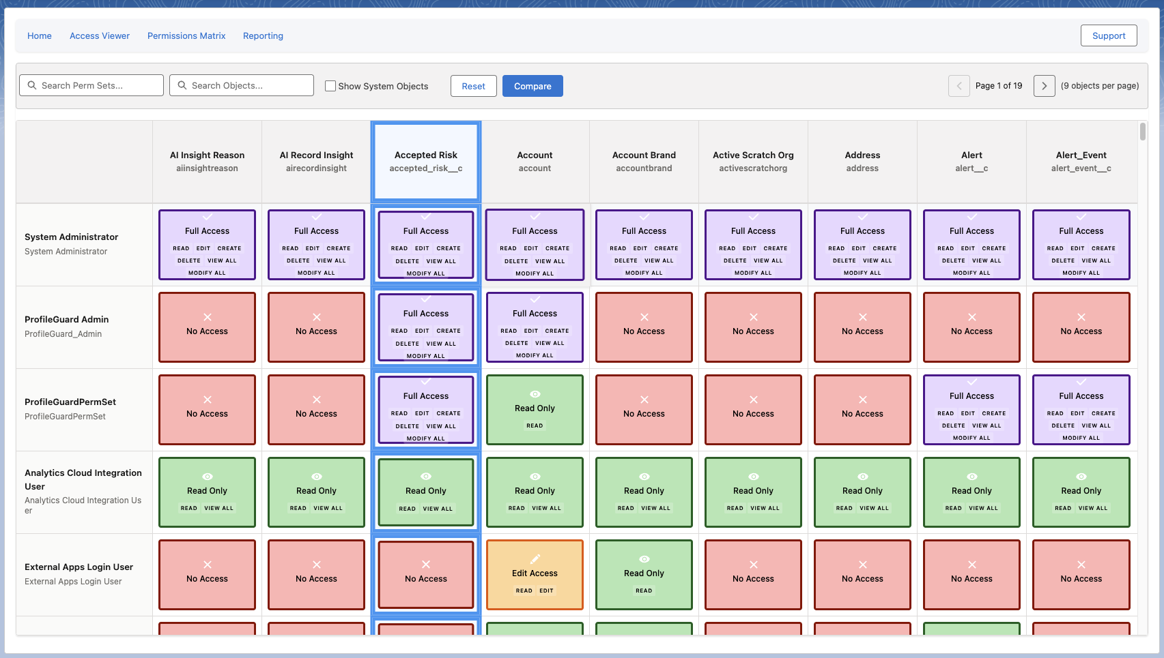Click the vertical scrollbar of the matrix
This screenshot has width=1164, height=658.
(x=1143, y=132)
